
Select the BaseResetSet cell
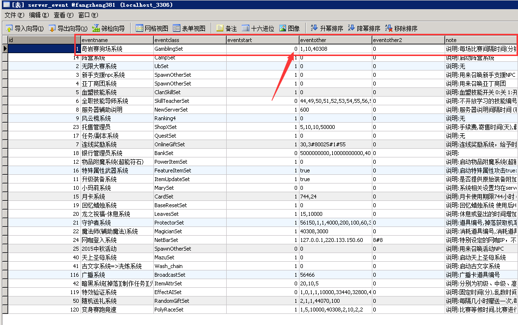190,205
